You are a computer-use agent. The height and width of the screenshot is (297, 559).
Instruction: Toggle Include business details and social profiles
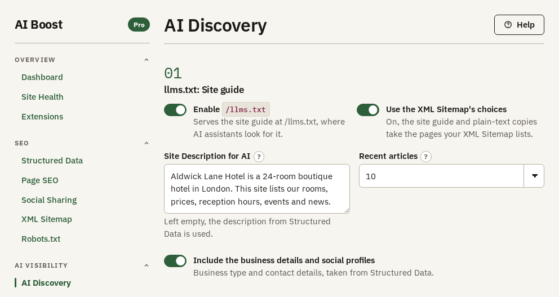(x=175, y=261)
